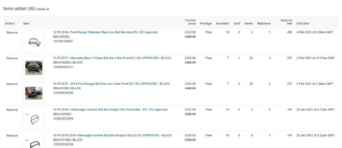342x148 pixels.
Task: Open Mercedes-Benz X-Class Bull Bar listing title
Action: point(112,58)
